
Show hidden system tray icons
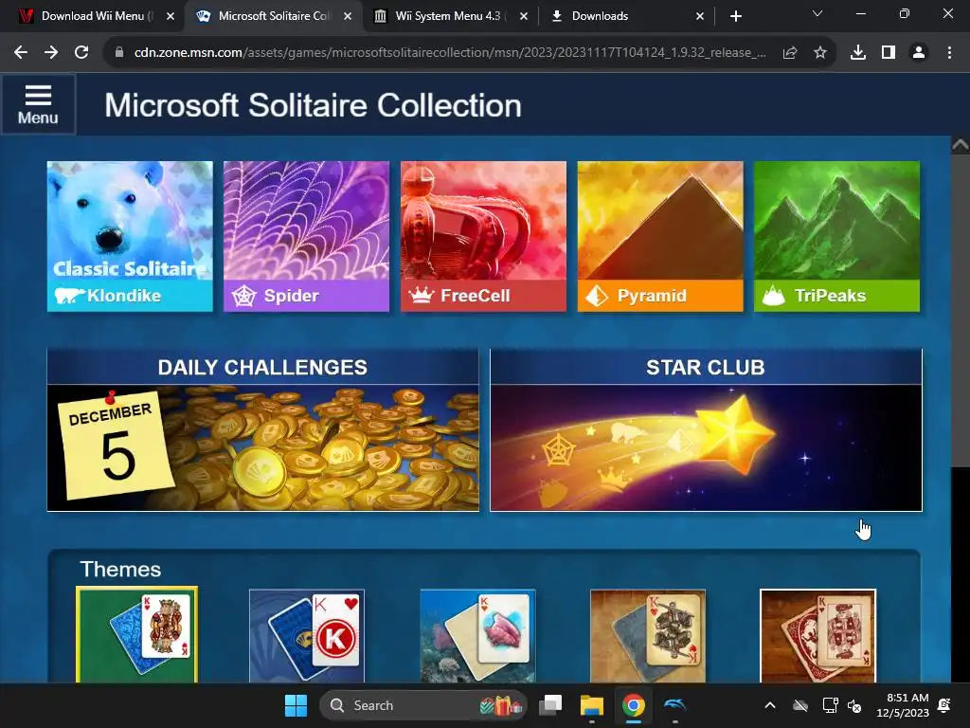(x=770, y=705)
